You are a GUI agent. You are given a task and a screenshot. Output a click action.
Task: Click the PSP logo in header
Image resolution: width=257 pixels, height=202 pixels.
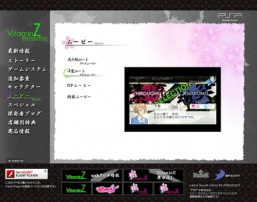(x=230, y=17)
